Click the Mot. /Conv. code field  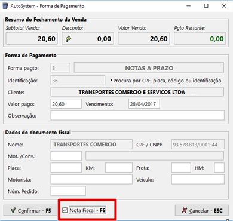point(66,156)
